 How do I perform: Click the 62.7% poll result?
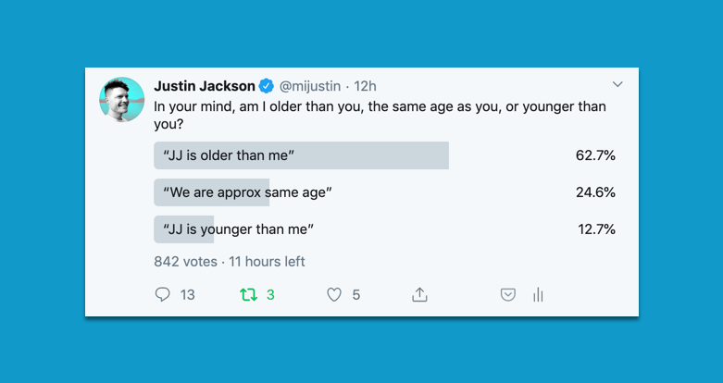click(x=595, y=155)
